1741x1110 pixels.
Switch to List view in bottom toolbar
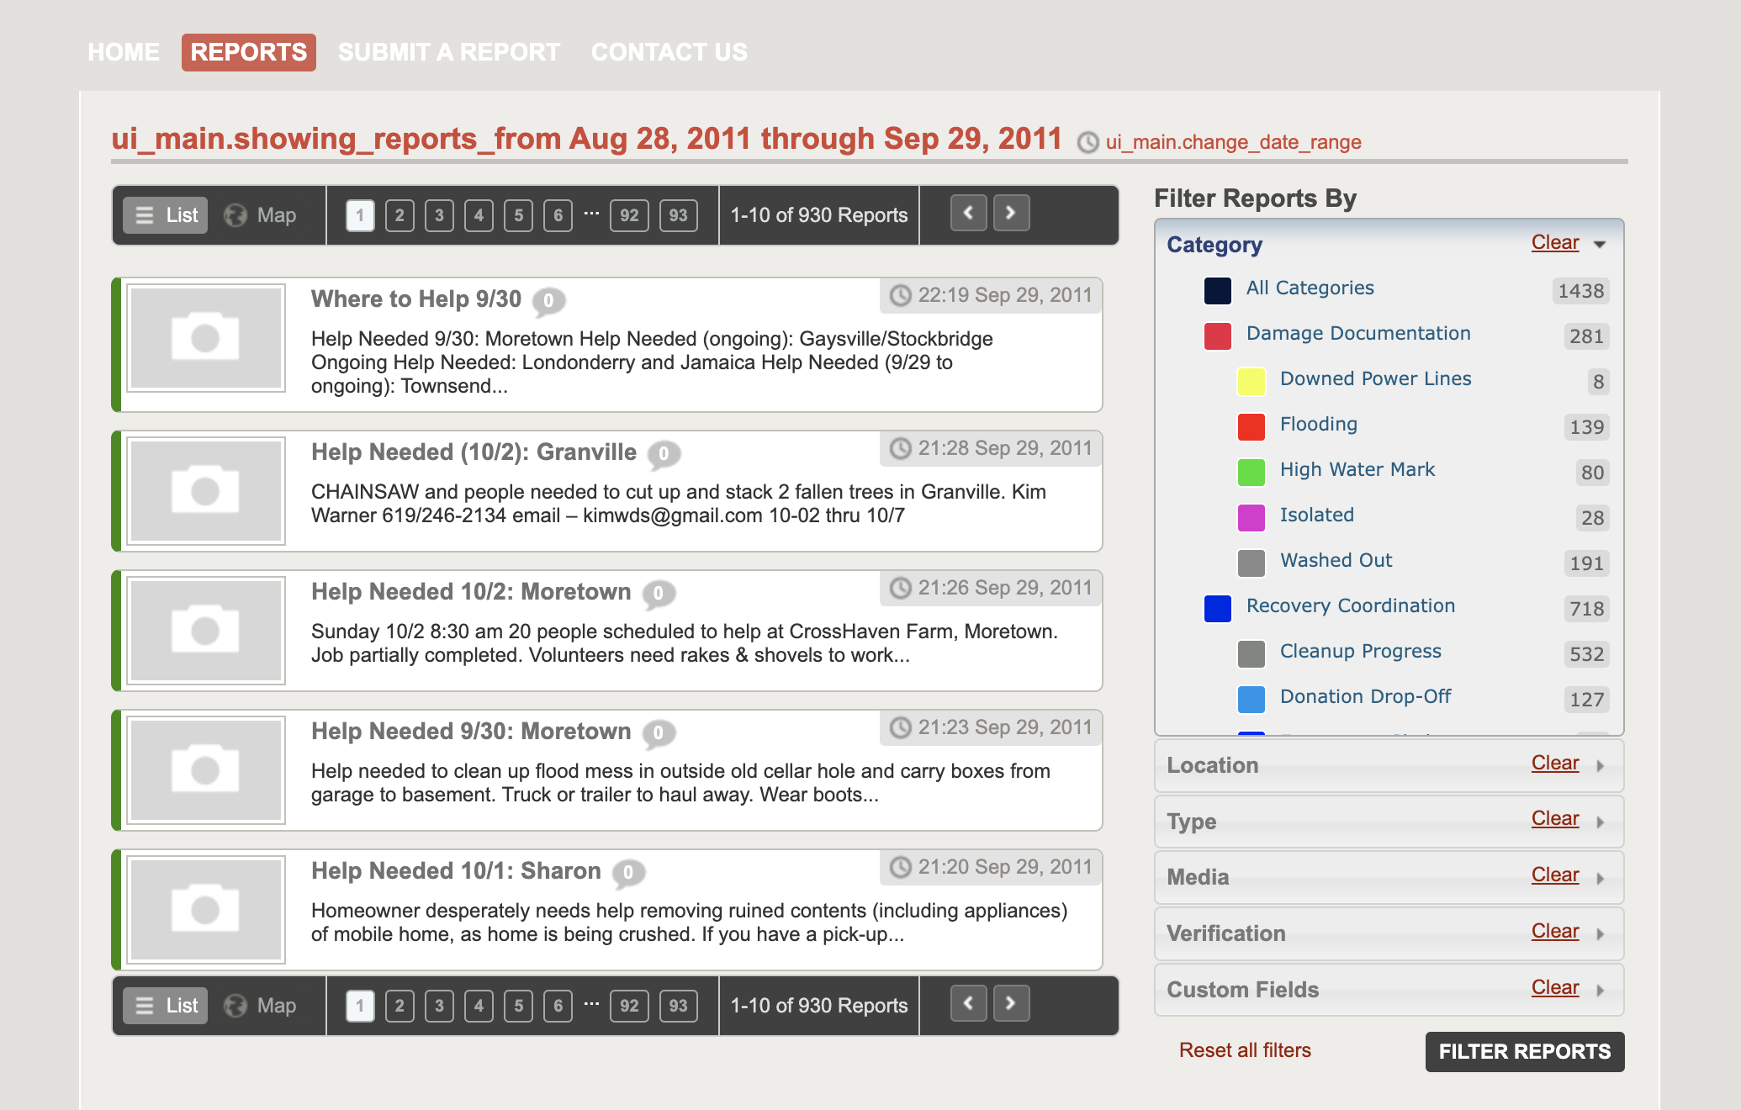coord(166,1006)
